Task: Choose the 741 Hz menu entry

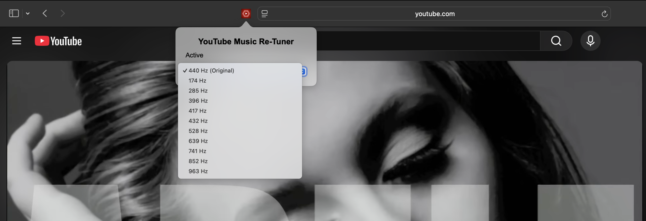Action: point(197,151)
